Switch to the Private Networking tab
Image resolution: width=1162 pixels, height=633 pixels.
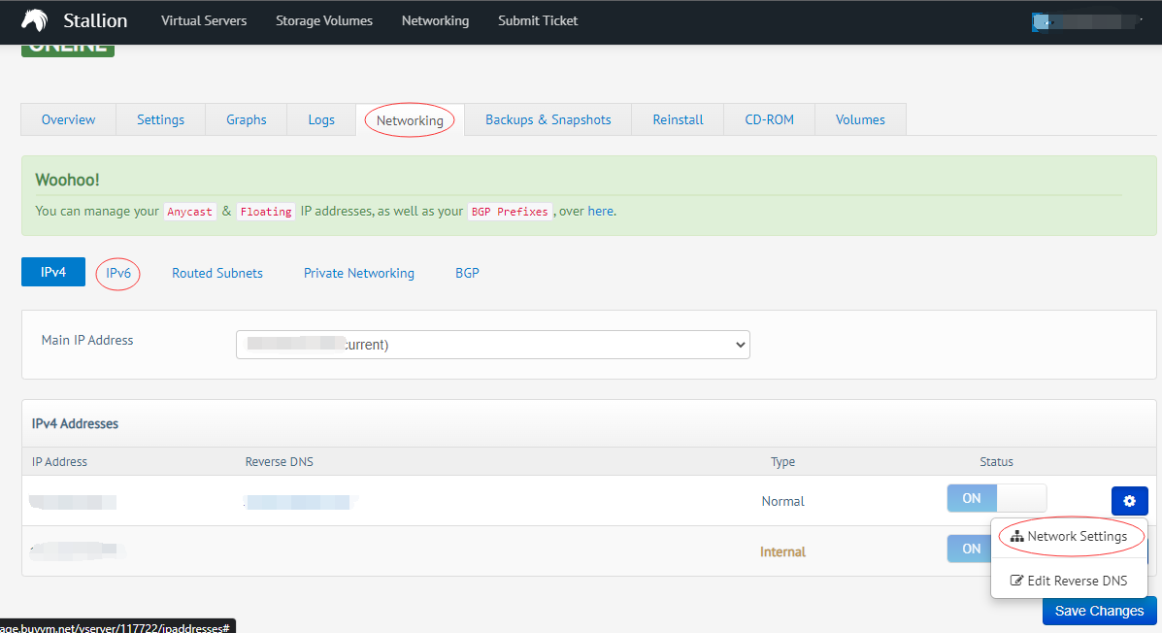tap(358, 273)
